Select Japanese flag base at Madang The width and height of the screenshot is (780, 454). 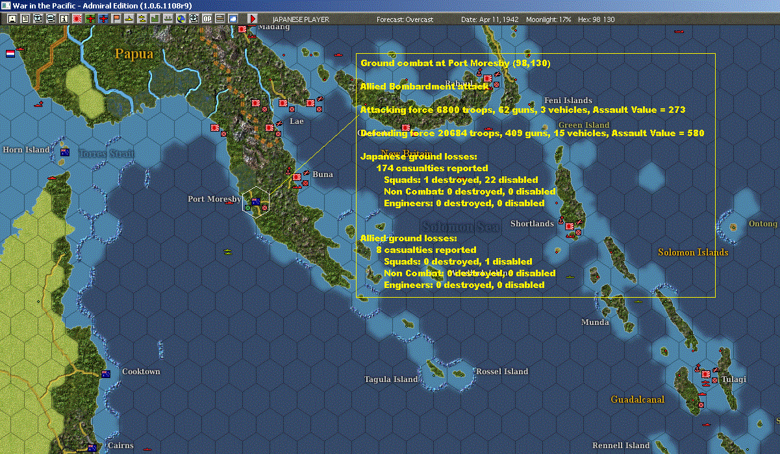pos(244,29)
